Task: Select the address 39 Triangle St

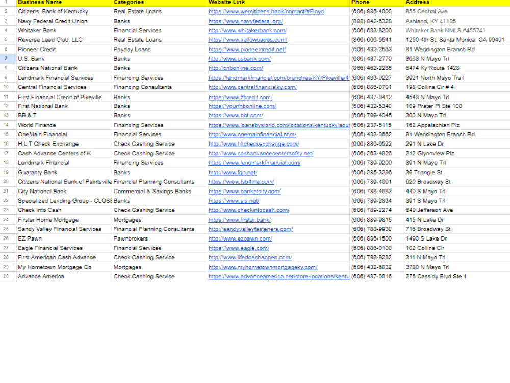Action: [x=457, y=172]
